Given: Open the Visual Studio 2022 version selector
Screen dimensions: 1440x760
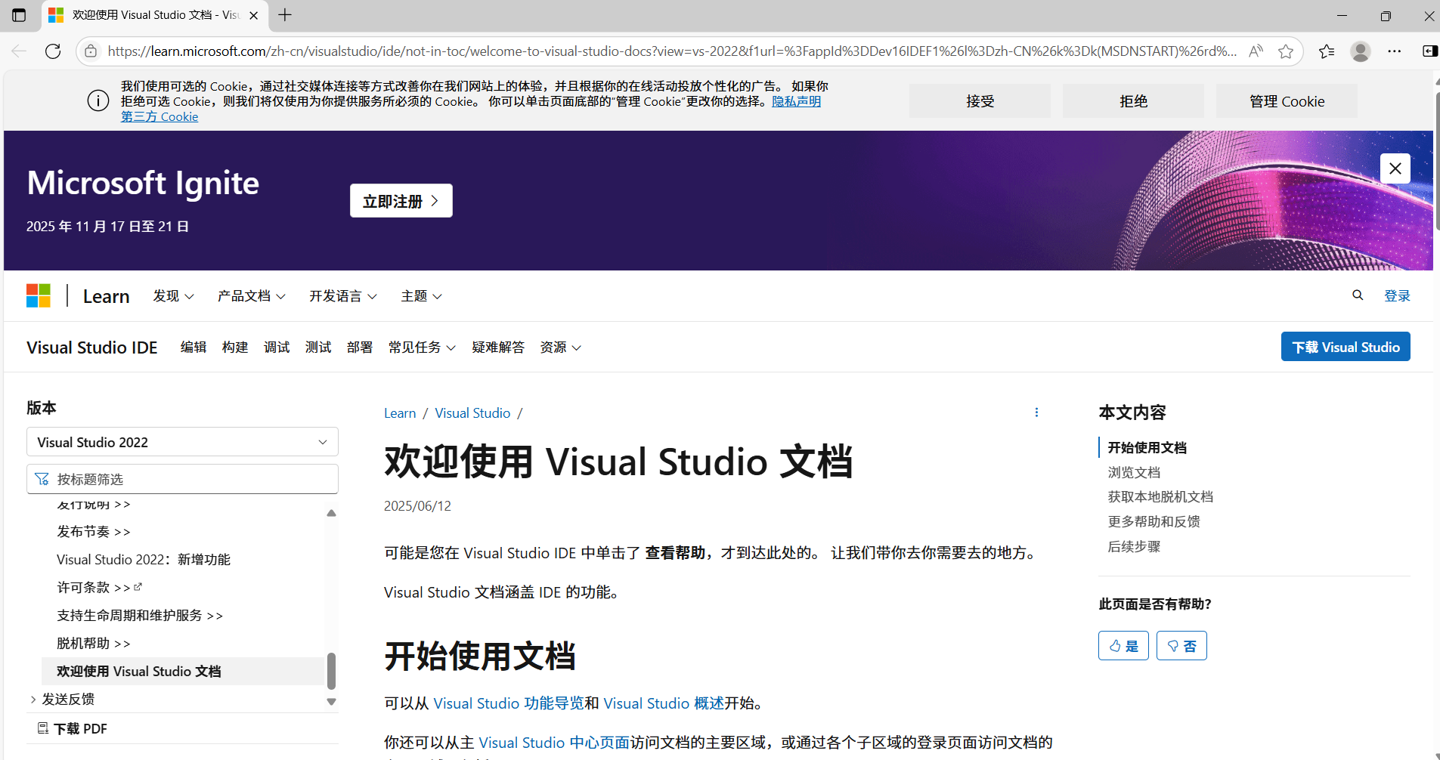Looking at the screenshot, I should pyautogui.click(x=182, y=442).
